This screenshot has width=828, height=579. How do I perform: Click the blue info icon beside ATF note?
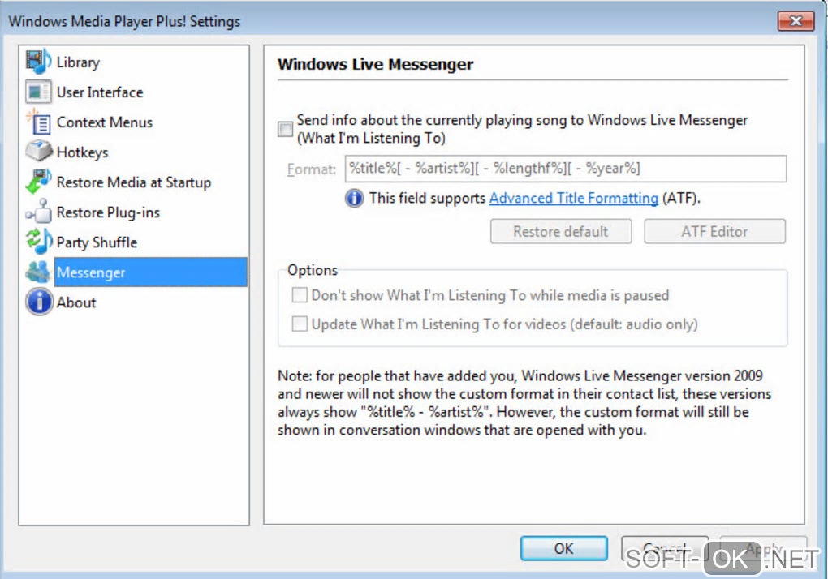(354, 199)
